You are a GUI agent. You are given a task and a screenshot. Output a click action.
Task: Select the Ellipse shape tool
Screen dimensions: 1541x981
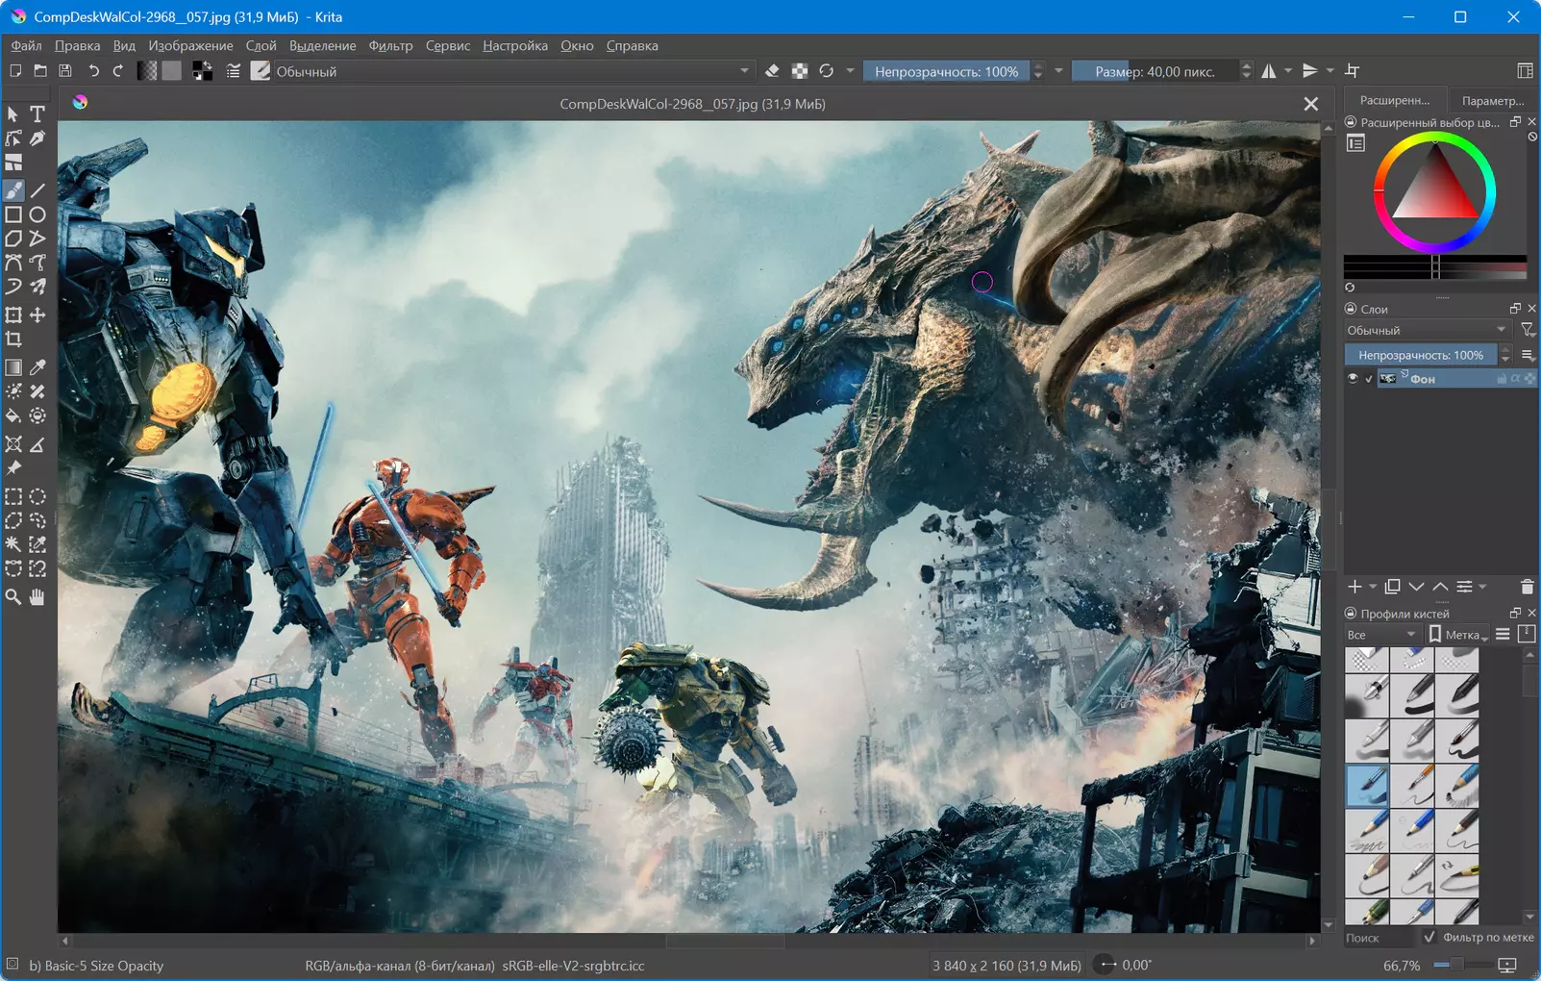coord(37,214)
